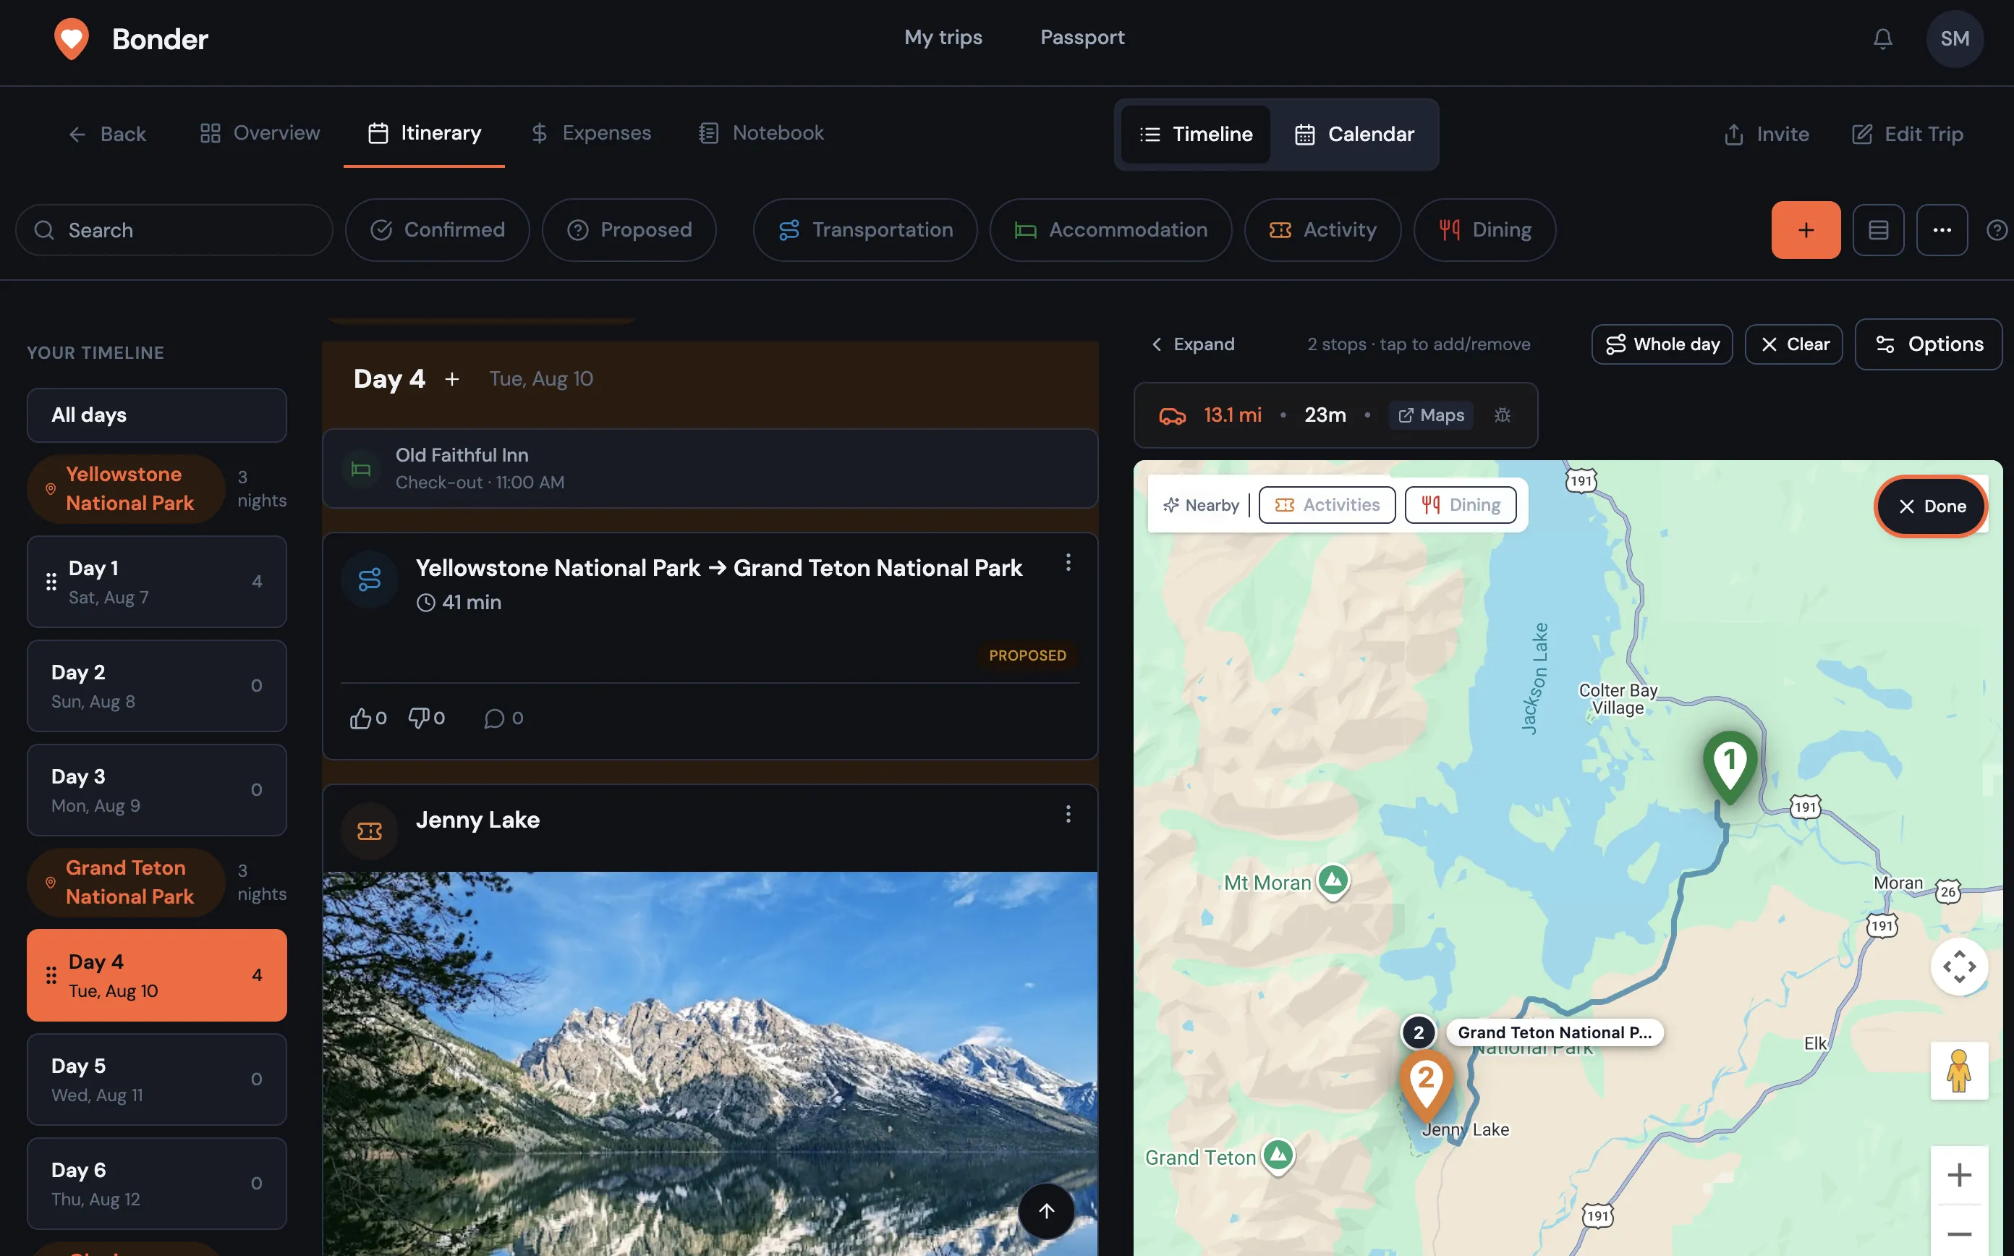Image resolution: width=2014 pixels, height=1256 pixels.
Task: Open the help question mark icon
Action: tap(1997, 230)
